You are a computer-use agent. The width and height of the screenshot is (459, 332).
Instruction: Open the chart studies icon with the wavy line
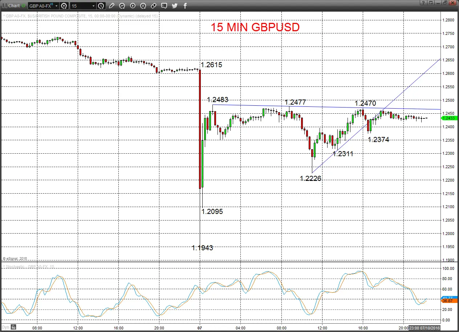pyautogui.click(x=122, y=6)
